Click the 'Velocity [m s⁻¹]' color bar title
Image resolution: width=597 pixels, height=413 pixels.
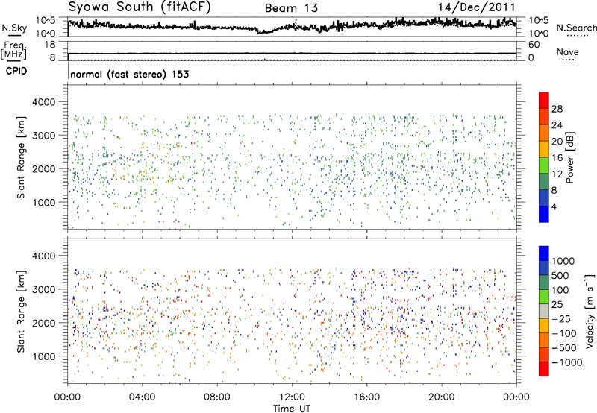[x=589, y=311]
